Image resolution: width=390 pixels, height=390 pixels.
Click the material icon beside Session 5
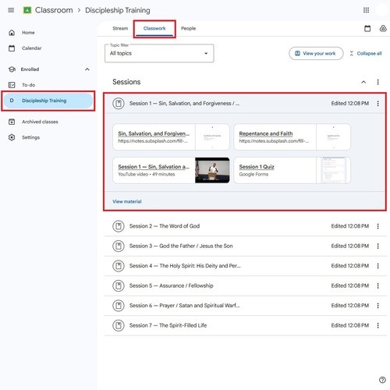pos(119,285)
